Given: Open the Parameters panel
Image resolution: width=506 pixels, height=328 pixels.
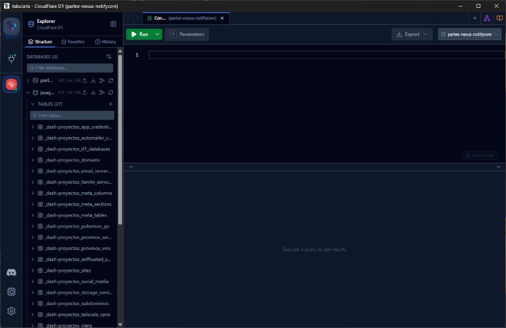Looking at the screenshot, I should [x=187, y=34].
